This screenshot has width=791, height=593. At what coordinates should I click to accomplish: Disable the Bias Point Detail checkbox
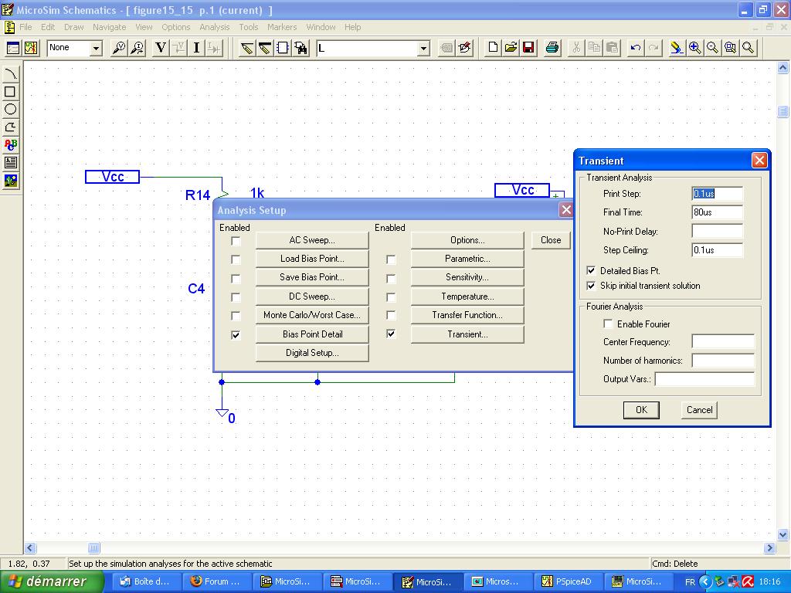(236, 335)
